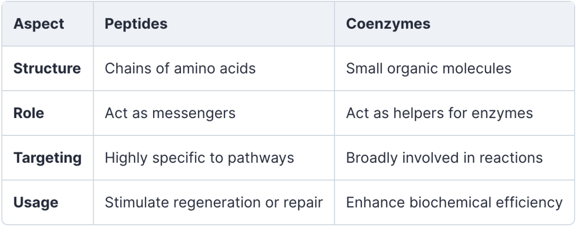Click the 'Stimulate regeneration or repair' cell
This screenshot has width=576, height=227.
[x=214, y=203]
